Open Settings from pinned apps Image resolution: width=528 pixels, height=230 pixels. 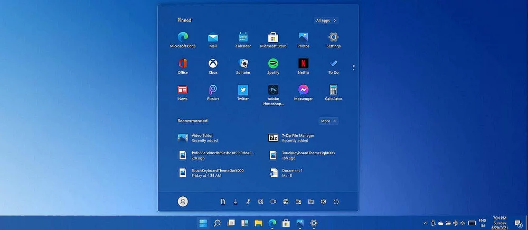pyautogui.click(x=333, y=40)
